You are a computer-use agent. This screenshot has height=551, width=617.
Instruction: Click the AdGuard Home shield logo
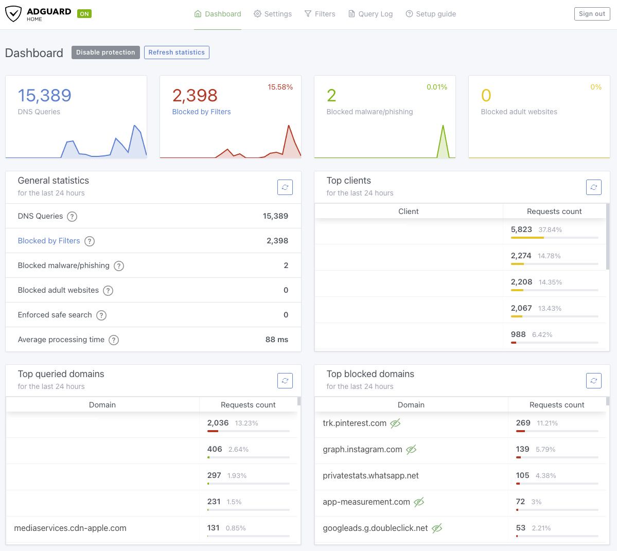(13, 14)
